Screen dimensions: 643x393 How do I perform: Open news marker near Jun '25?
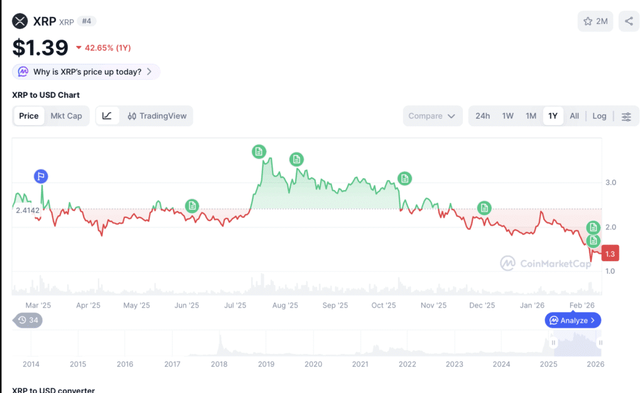coord(192,206)
